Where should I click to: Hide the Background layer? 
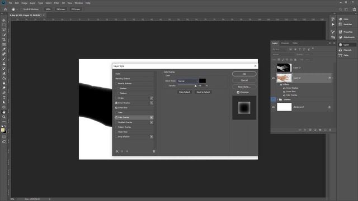click(x=274, y=107)
